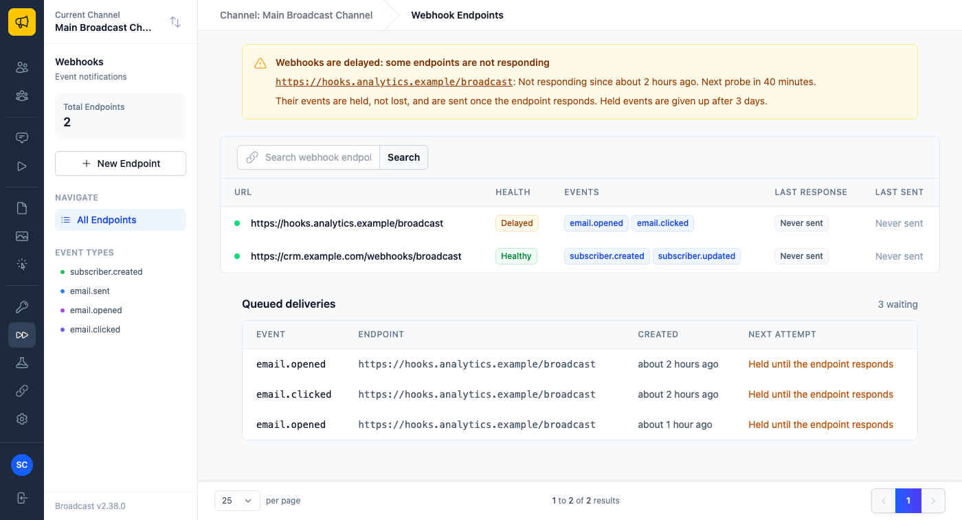The width and height of the screenshot is (962, 520).
Task: Click the Webhook Endpoints breadcrumb
Action: click(458, 15)
